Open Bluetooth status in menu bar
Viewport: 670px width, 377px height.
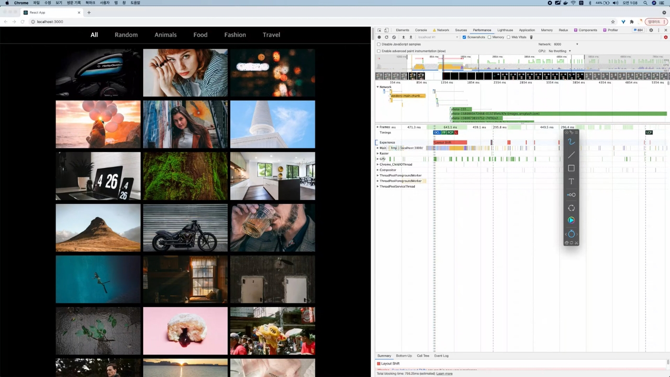point(590,3)
